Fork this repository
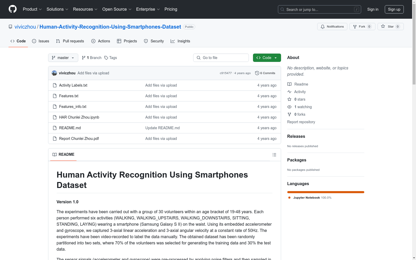 pyautogui.click(x=362, y=27)
